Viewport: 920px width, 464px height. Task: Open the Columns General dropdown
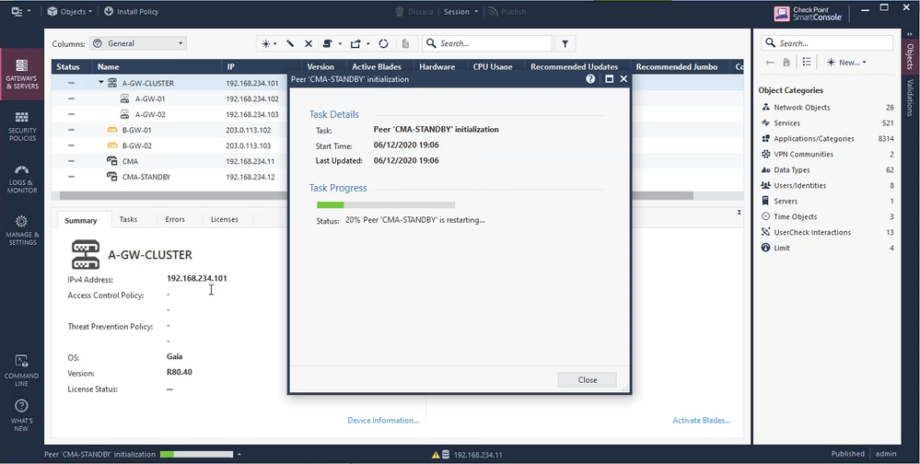[138, 43]
